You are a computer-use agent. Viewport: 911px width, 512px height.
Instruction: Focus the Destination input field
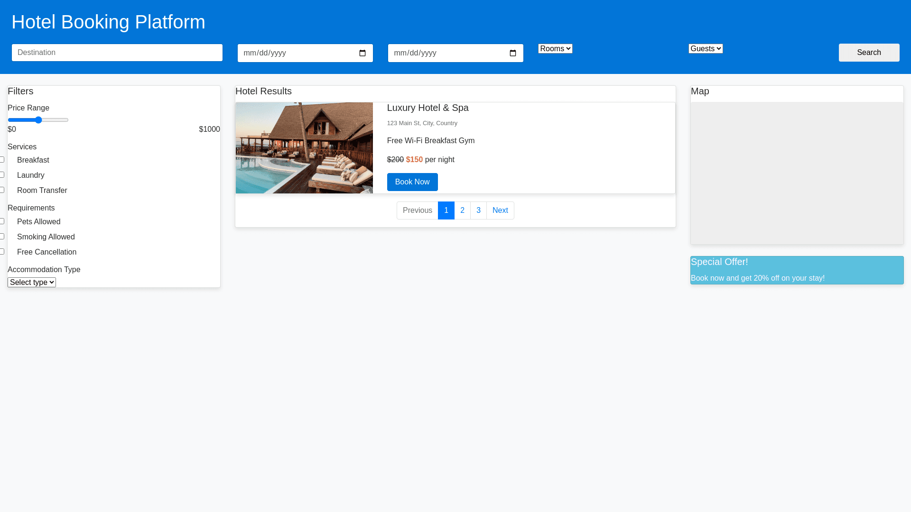[117, 53]
